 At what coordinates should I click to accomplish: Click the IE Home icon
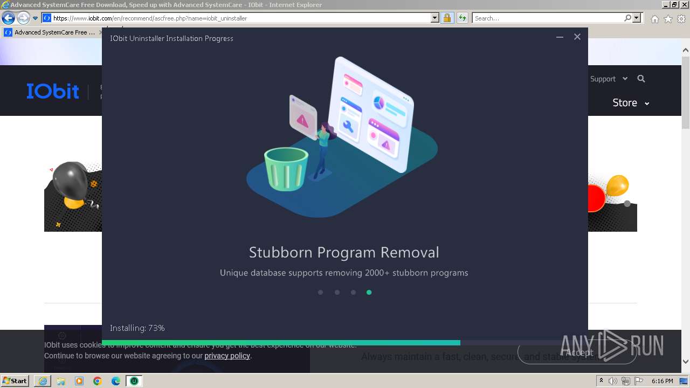click(x=654, y=19)
